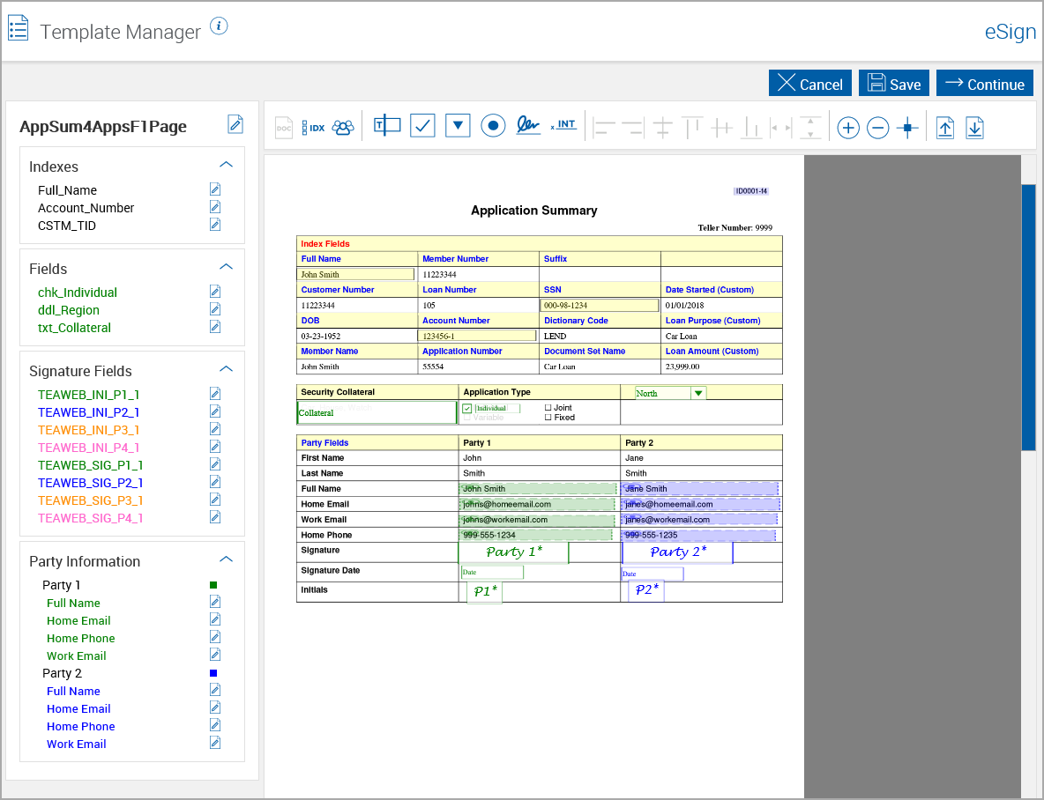Select Party 2 Full Name entry
Viewport: 1044px width, 800px height.
point(73,691)
